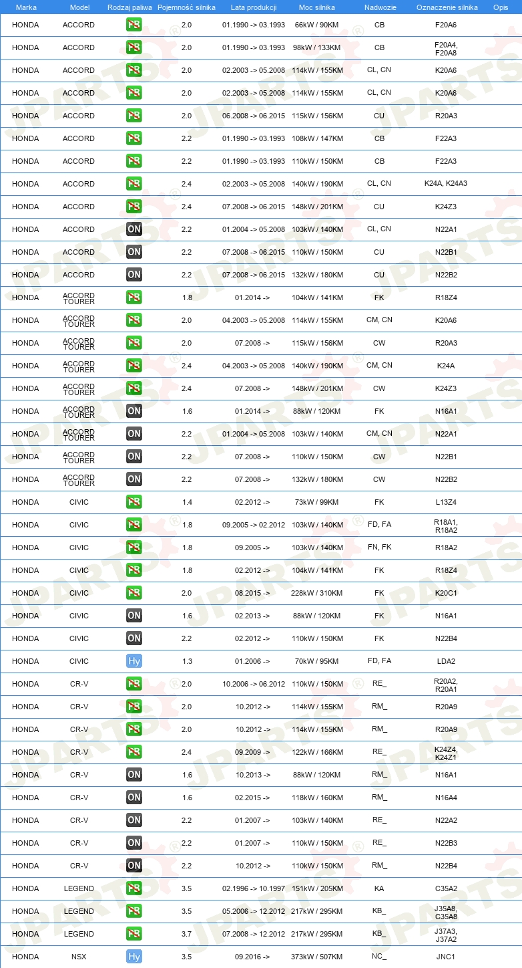
Task: Click the 'Model' column header
Action: (79, 7)
